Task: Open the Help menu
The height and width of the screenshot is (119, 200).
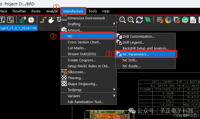Action: (106, 11)
